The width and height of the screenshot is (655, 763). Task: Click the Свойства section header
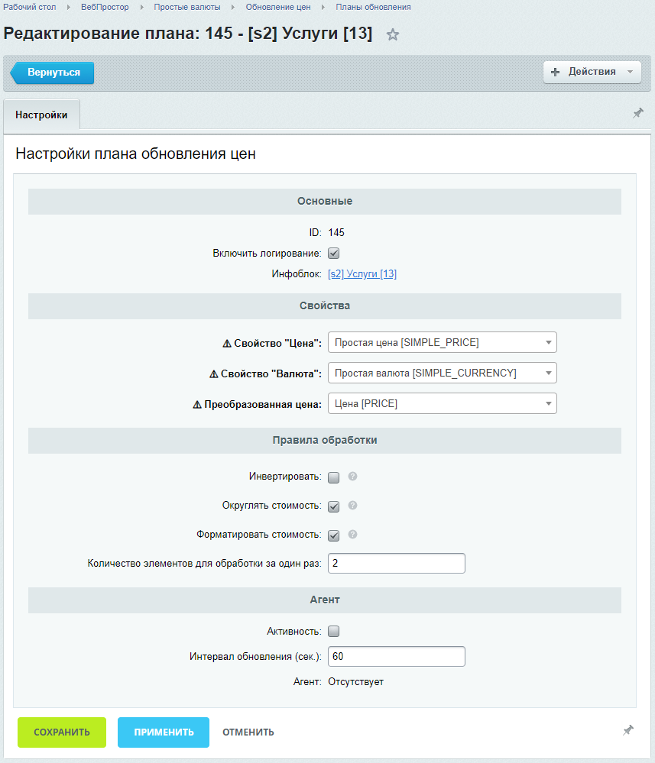(325, 306)
